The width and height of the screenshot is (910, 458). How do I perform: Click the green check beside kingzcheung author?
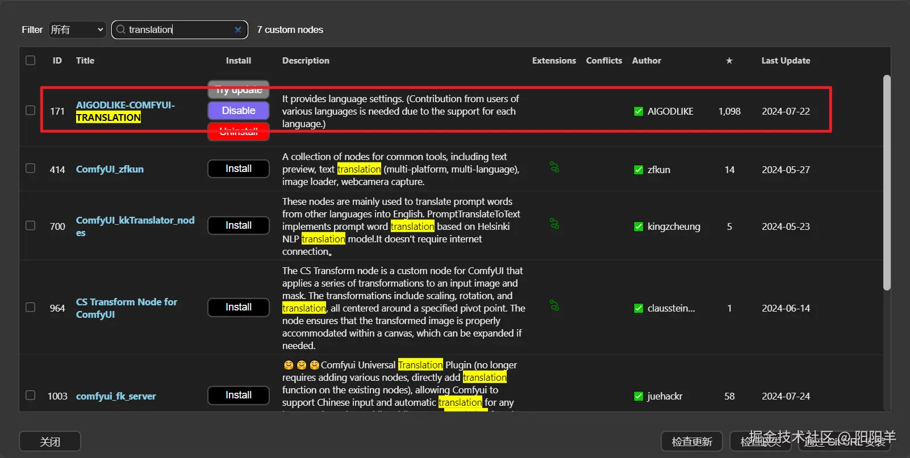(638, 226)
